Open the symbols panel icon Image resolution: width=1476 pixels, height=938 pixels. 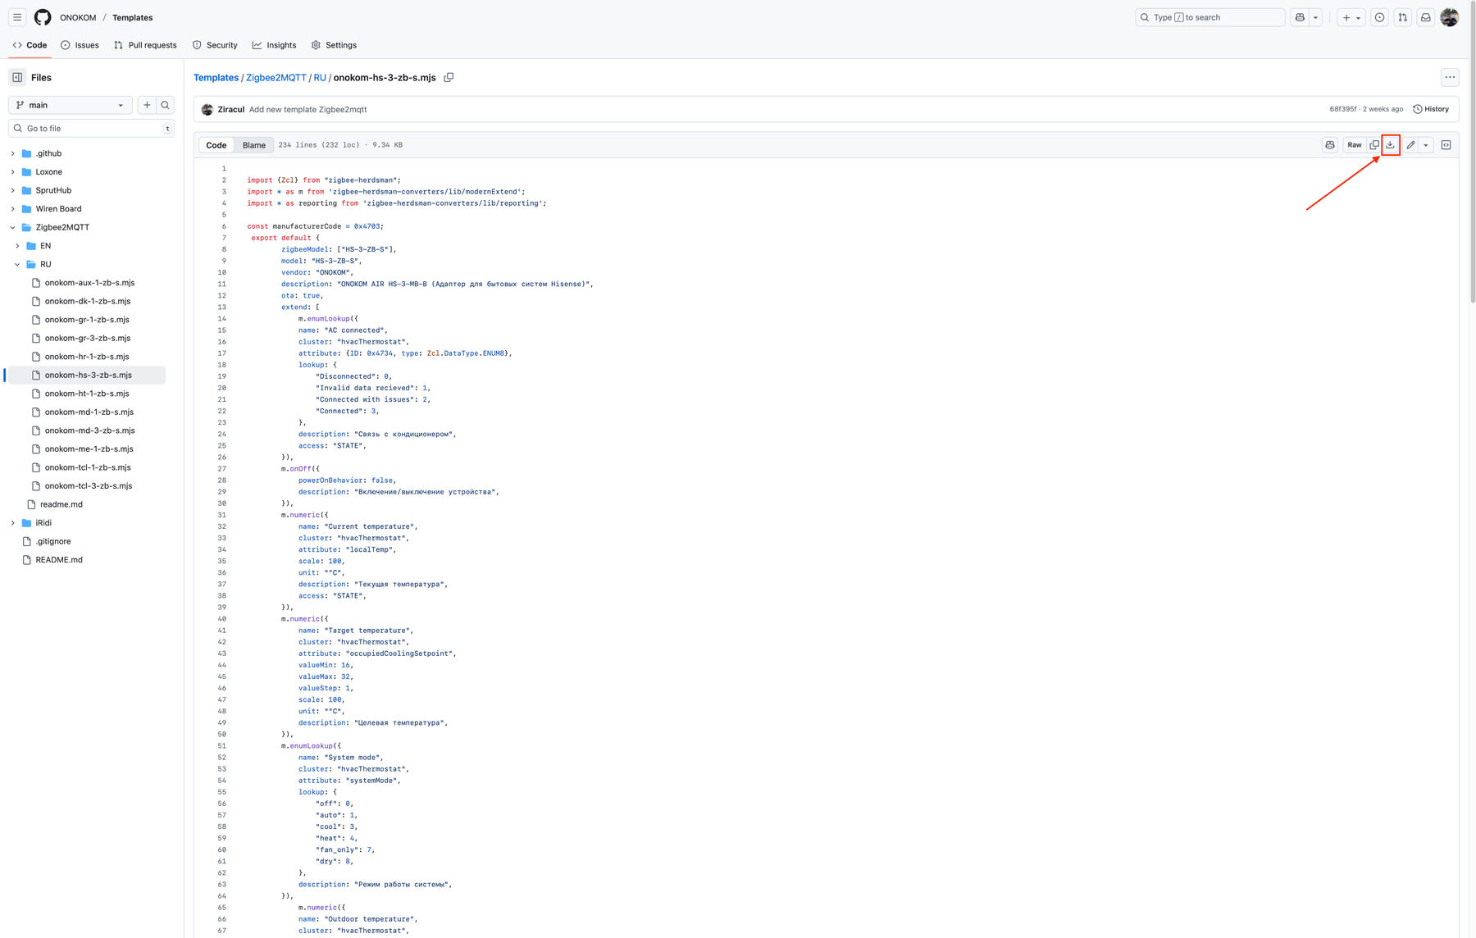point(1446,145)
